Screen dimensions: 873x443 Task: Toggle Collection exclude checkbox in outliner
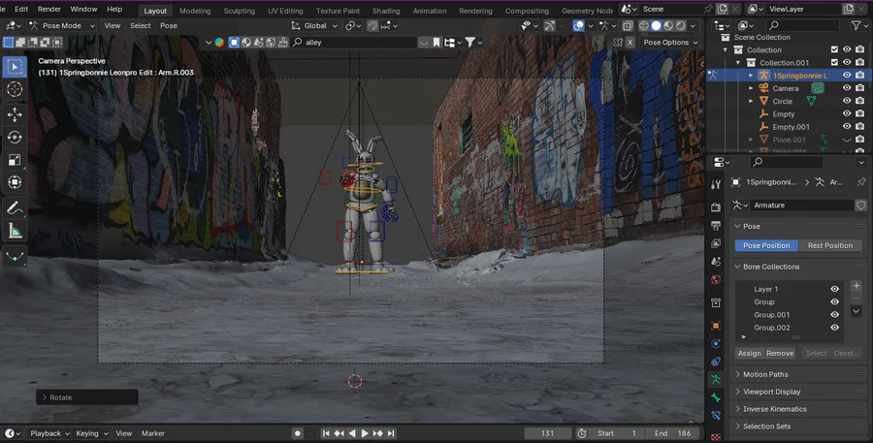coord(834,49)
